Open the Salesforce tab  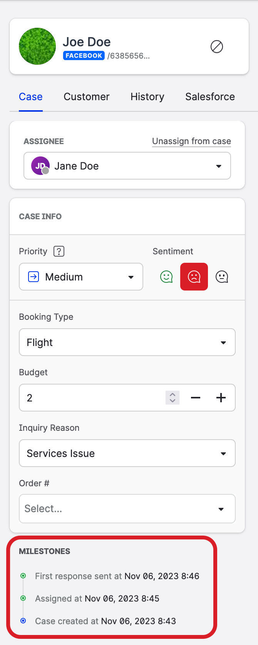click(209, 97)
